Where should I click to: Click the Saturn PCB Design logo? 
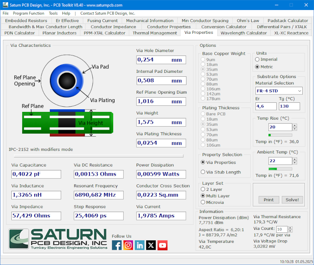pos(58,239)
